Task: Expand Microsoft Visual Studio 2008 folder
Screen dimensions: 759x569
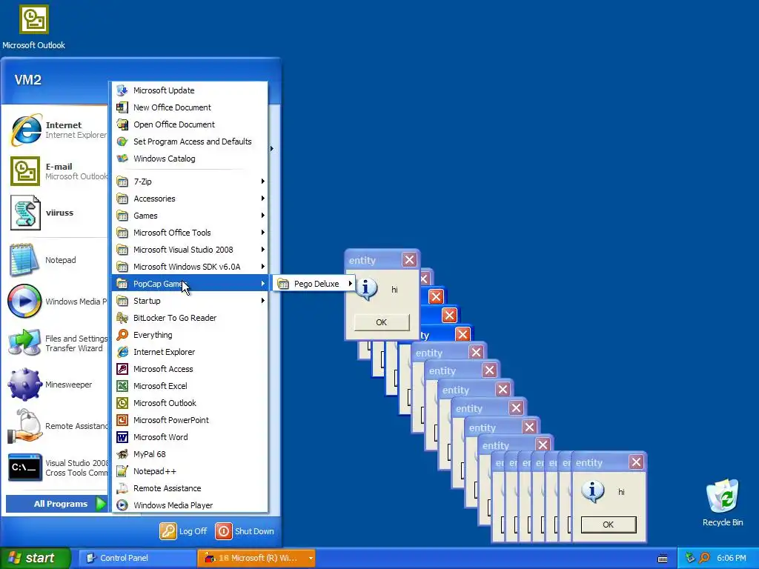Action: click(x=190, y=250)
